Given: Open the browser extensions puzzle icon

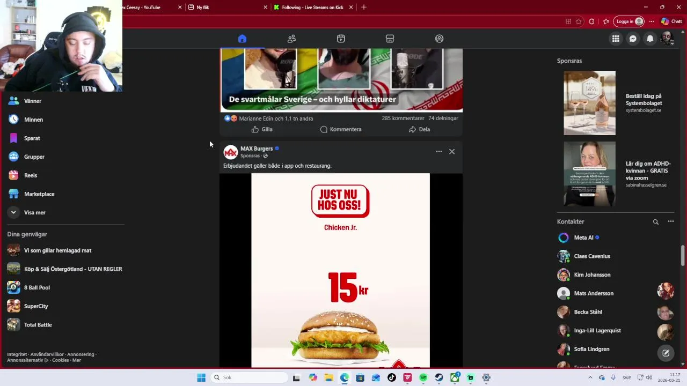Looking at the screenshot, I should 591,21.
